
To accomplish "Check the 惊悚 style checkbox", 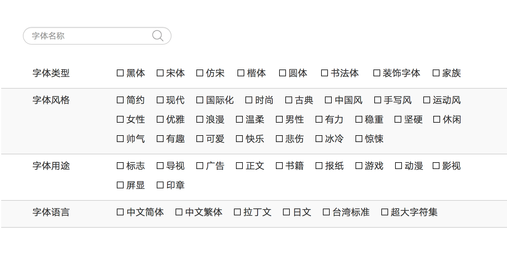I will 359,139.
